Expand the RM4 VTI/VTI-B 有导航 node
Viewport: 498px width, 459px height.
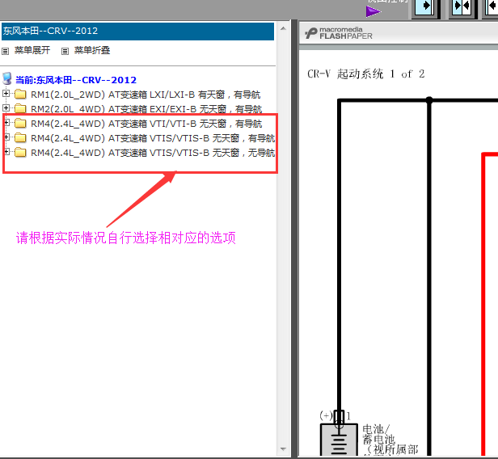6,123
